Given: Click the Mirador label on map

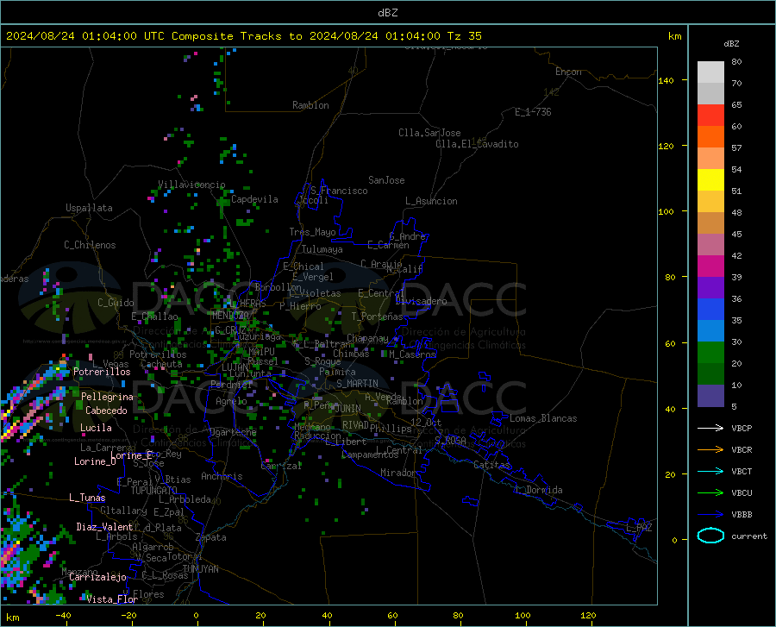Looking at the screenshot, I should [x=397, y=473].
